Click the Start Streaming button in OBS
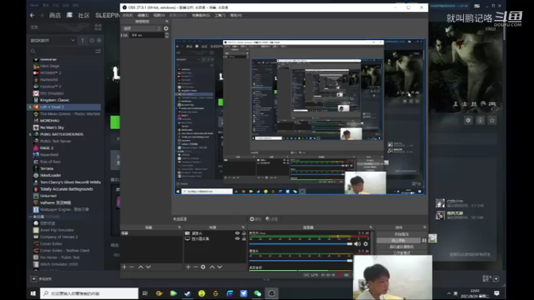Viewport: 534px width, 300px height. pyautogui.click(x=402, y=235)
